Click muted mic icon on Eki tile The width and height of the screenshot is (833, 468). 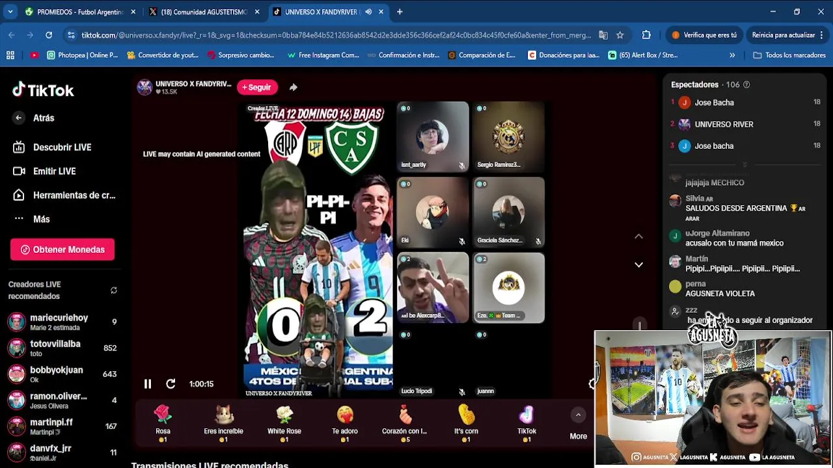(461, 241)
